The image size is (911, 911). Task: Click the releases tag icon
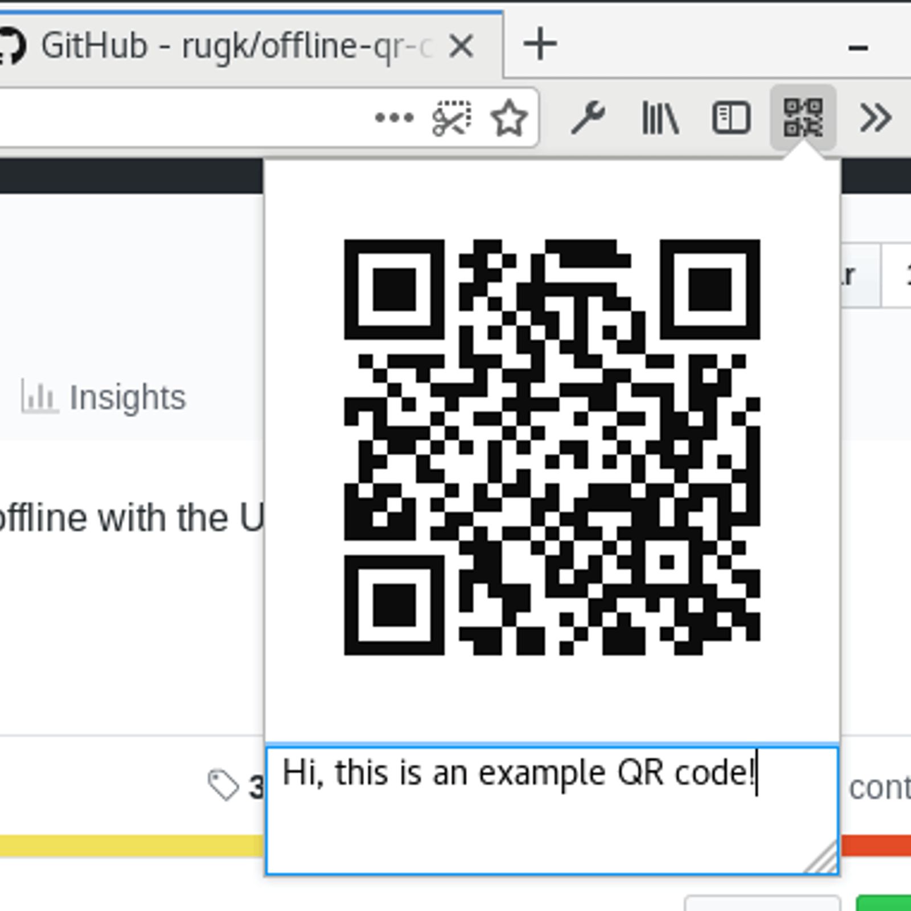click(223, 785)
